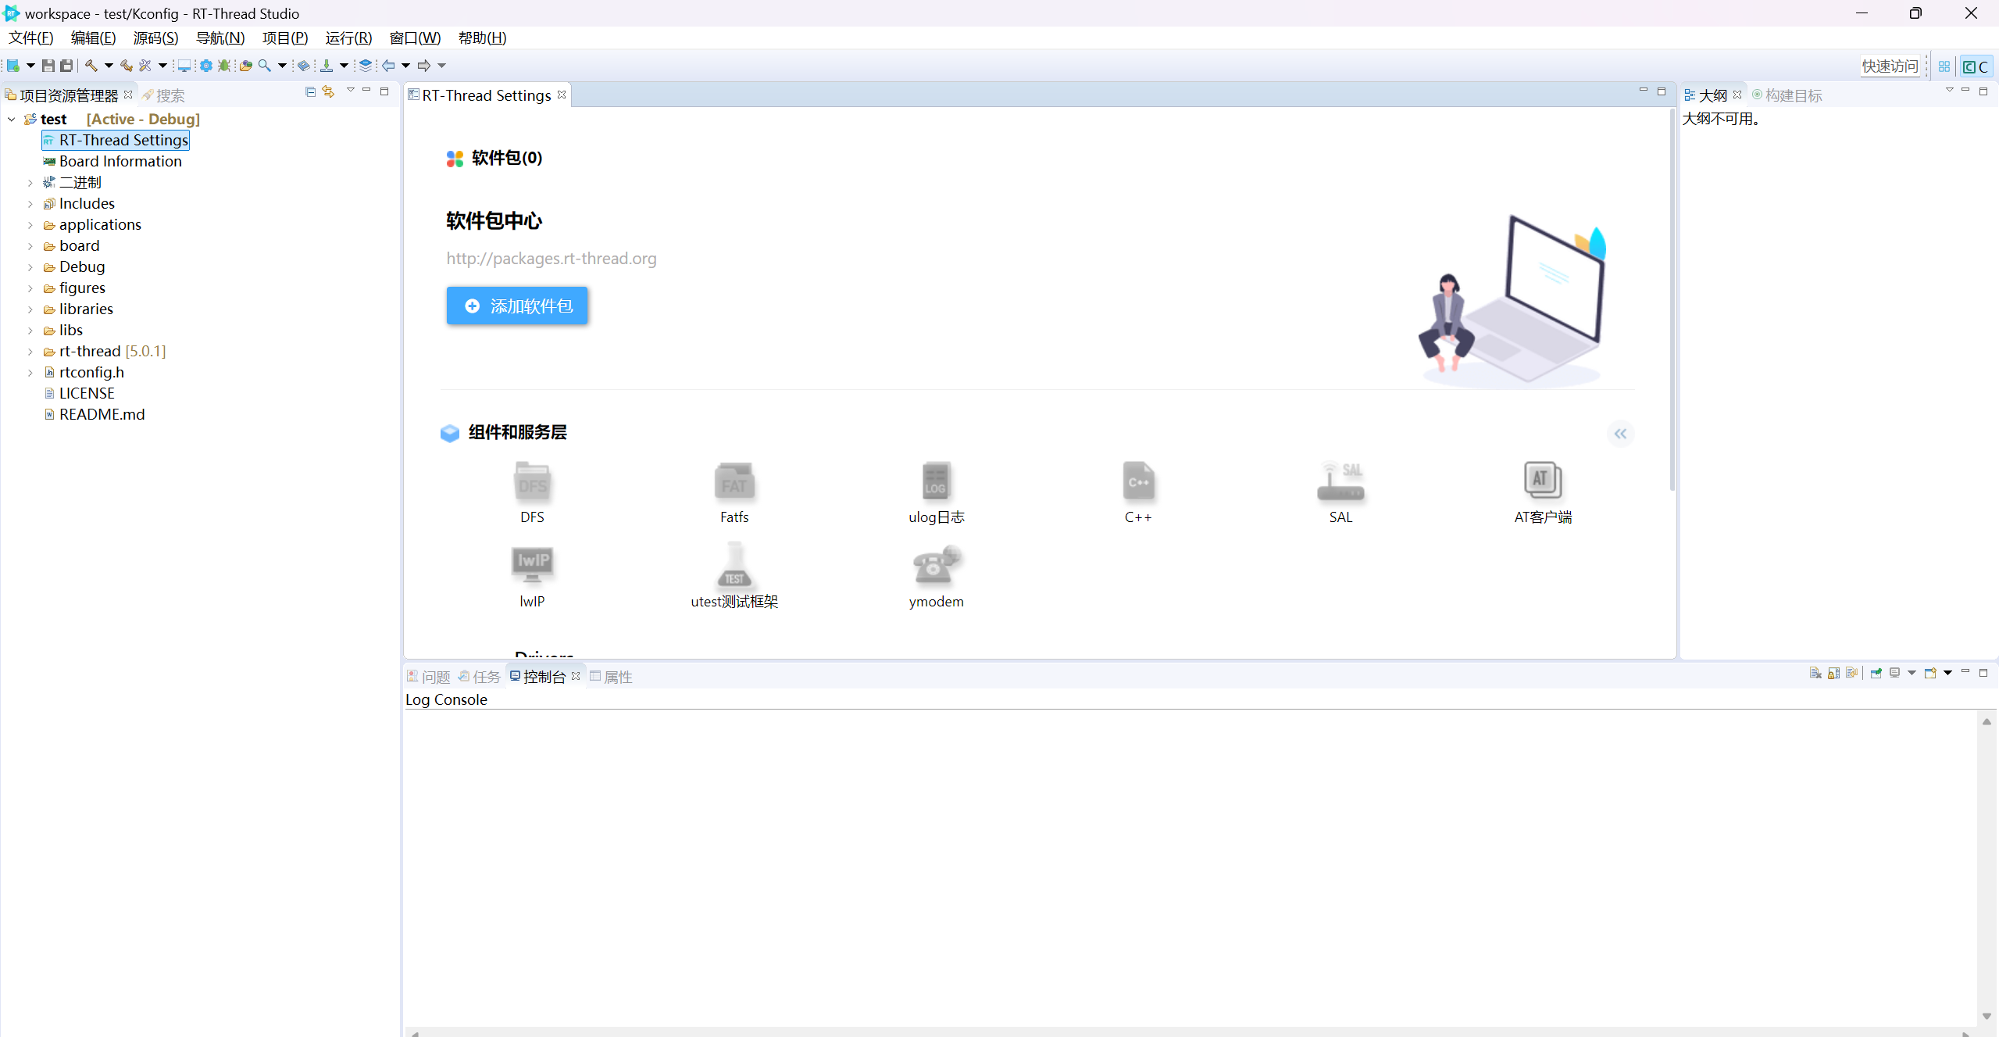Click the 快速访问 quick access field
1999x1037 pixels.
(x=1890, y=66)
